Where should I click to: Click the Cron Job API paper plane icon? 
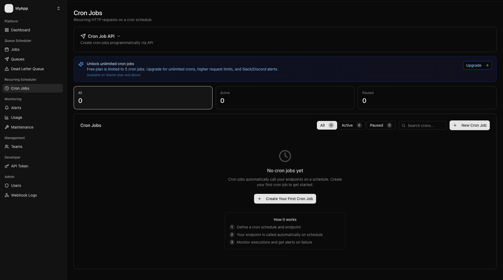(83, 36)
